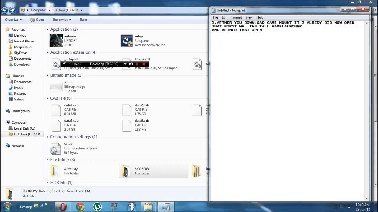Click the Back arrow in Explorer
Screen dimensions: 378x212
click(x=4, y=10)
